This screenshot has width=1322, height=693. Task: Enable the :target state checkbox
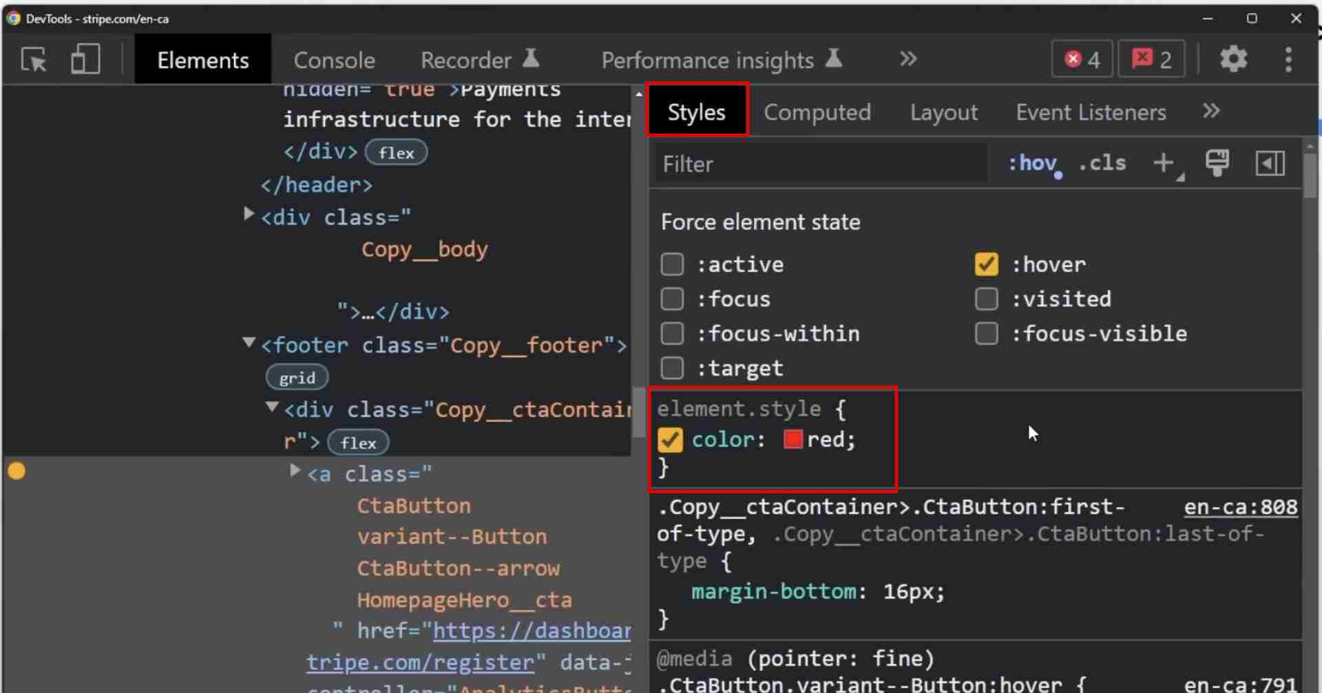point(672,368)
